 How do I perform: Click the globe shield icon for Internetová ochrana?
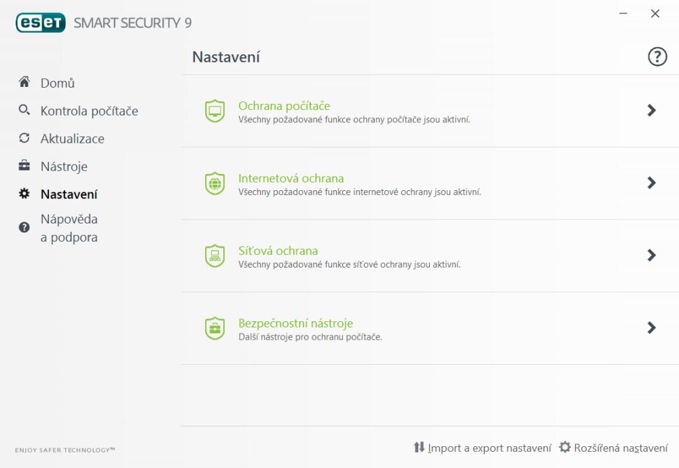point(215,183)
